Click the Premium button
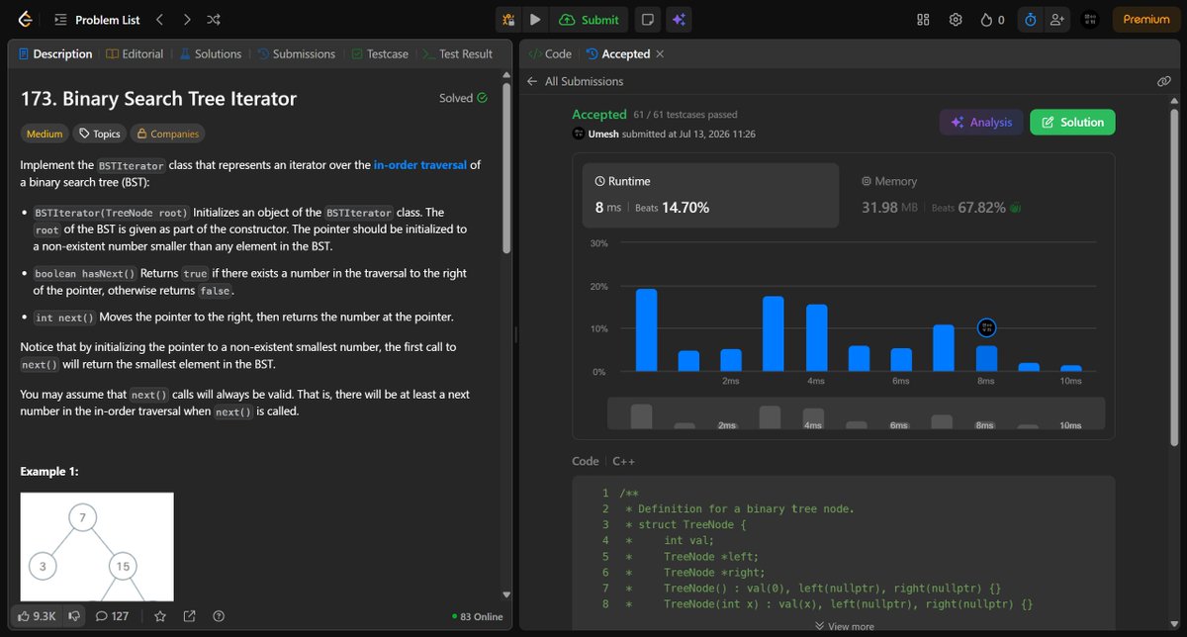The width and height of the screenshot is (1187, 637). (1145, 19)
